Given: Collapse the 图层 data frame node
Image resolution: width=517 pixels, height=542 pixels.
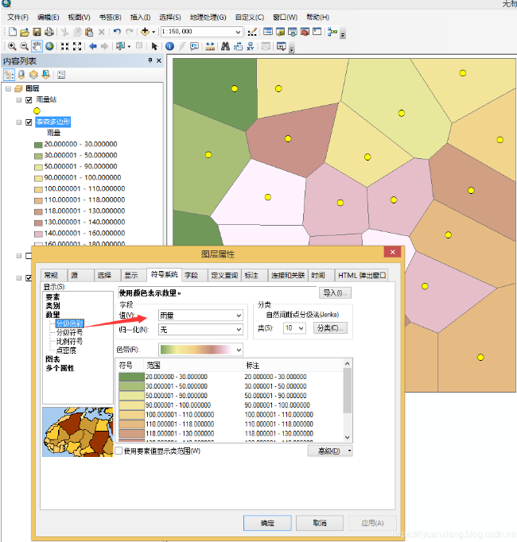Looking at the screenshot, I should [8, 89].
